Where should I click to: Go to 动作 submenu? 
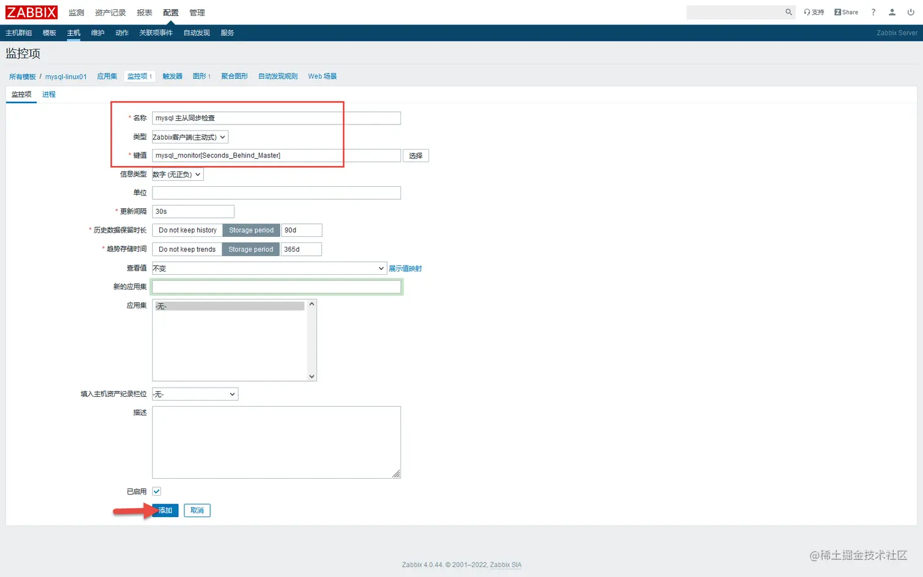click(x=122, y=33)
